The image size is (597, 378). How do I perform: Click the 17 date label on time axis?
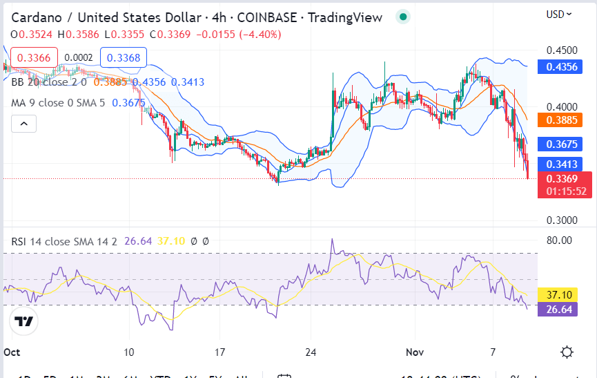pos(219,352)
